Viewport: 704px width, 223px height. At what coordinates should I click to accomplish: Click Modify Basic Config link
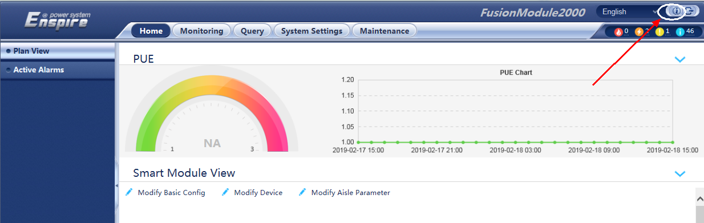[171, 193]
